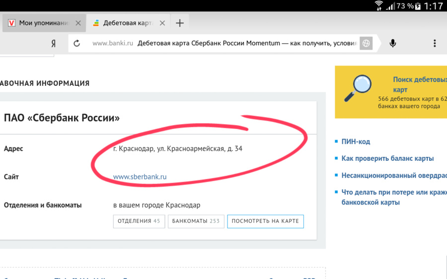
Task: Tap the 'Сайт' row label
Action: [11, 177]
